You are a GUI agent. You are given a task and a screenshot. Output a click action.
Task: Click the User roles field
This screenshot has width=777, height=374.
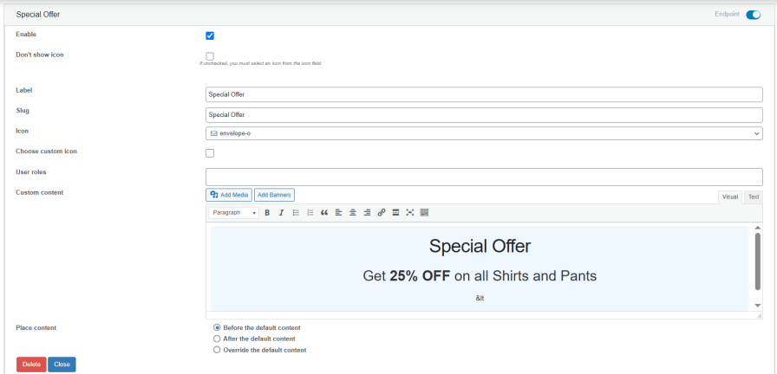coord(484,177)
